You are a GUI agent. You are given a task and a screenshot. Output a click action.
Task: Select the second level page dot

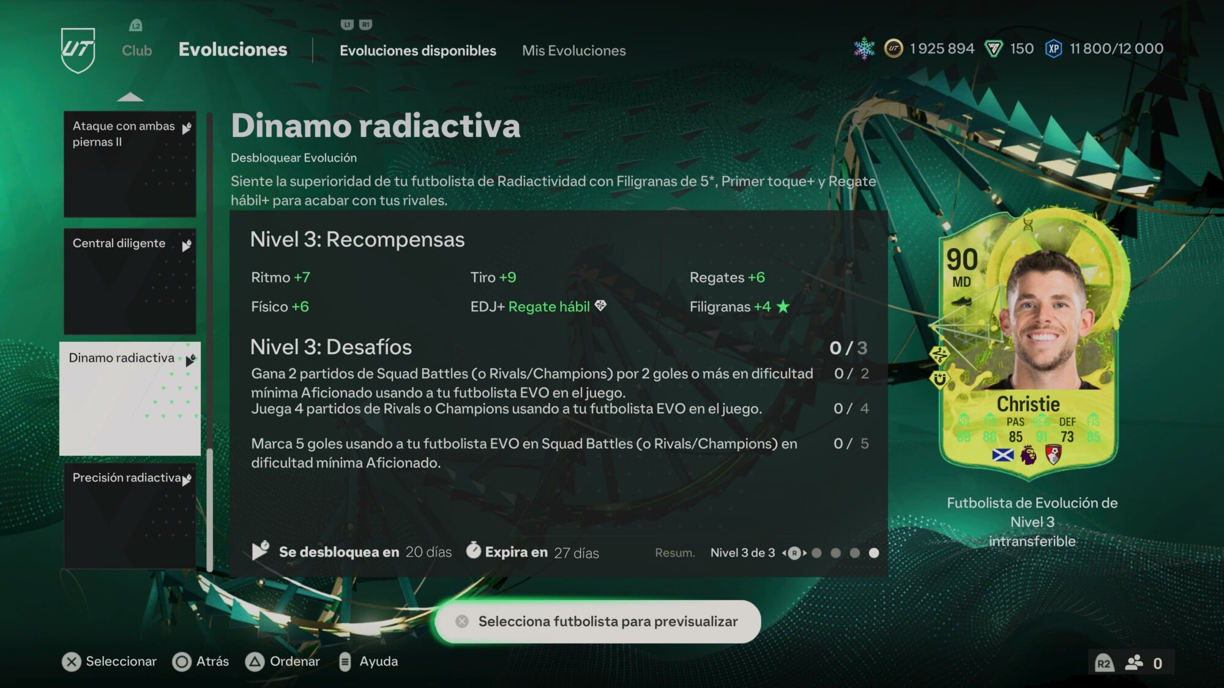pyautogui.click(x=835, y=553)
